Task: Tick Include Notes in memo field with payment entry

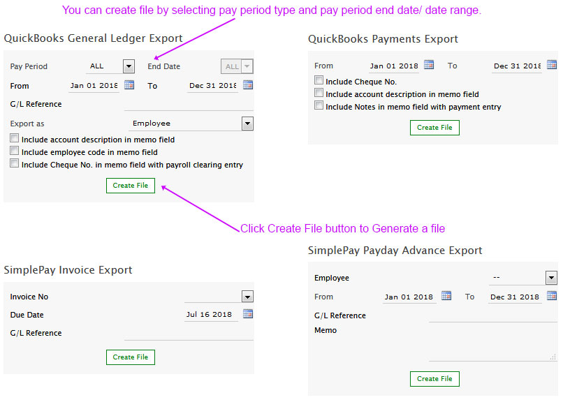Action: [319, 105]
